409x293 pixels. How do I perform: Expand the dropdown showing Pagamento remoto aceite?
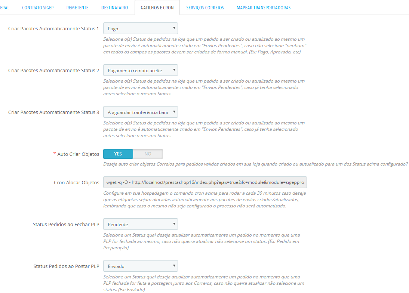140,70
